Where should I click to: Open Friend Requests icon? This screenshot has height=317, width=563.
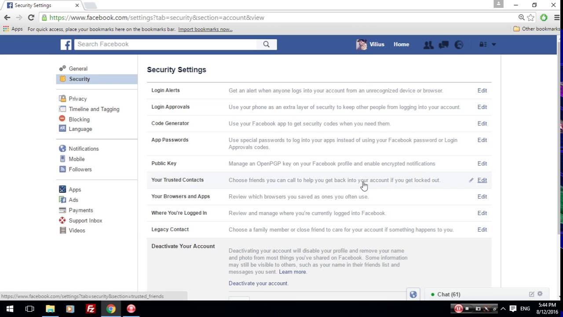click(x=428, y=44)
